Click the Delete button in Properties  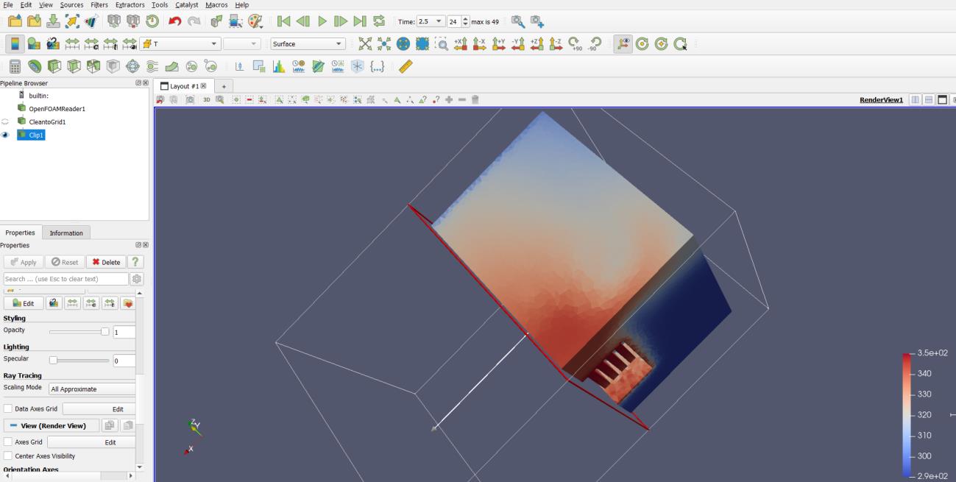(106, 262)
